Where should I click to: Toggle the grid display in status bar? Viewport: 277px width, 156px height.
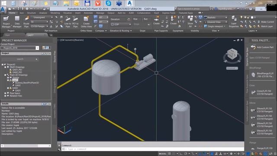169,154
